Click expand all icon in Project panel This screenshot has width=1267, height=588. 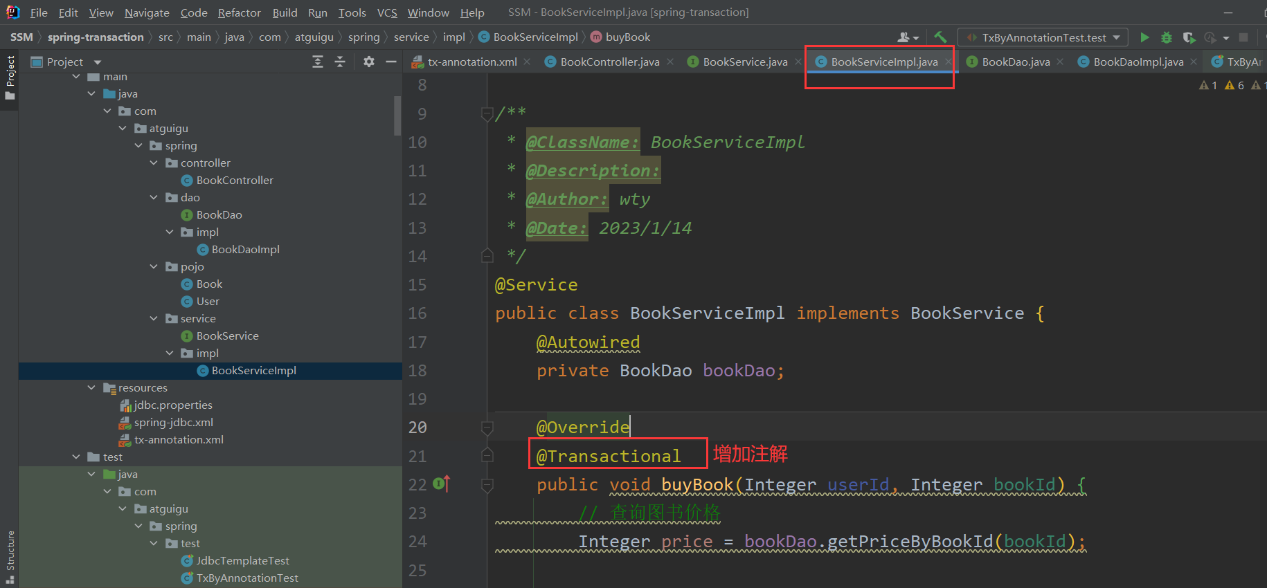[318, 62]
